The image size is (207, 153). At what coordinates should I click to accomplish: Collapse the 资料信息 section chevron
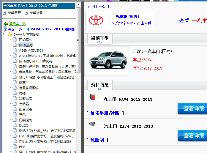pyautogui.click(x=99, y=89)
